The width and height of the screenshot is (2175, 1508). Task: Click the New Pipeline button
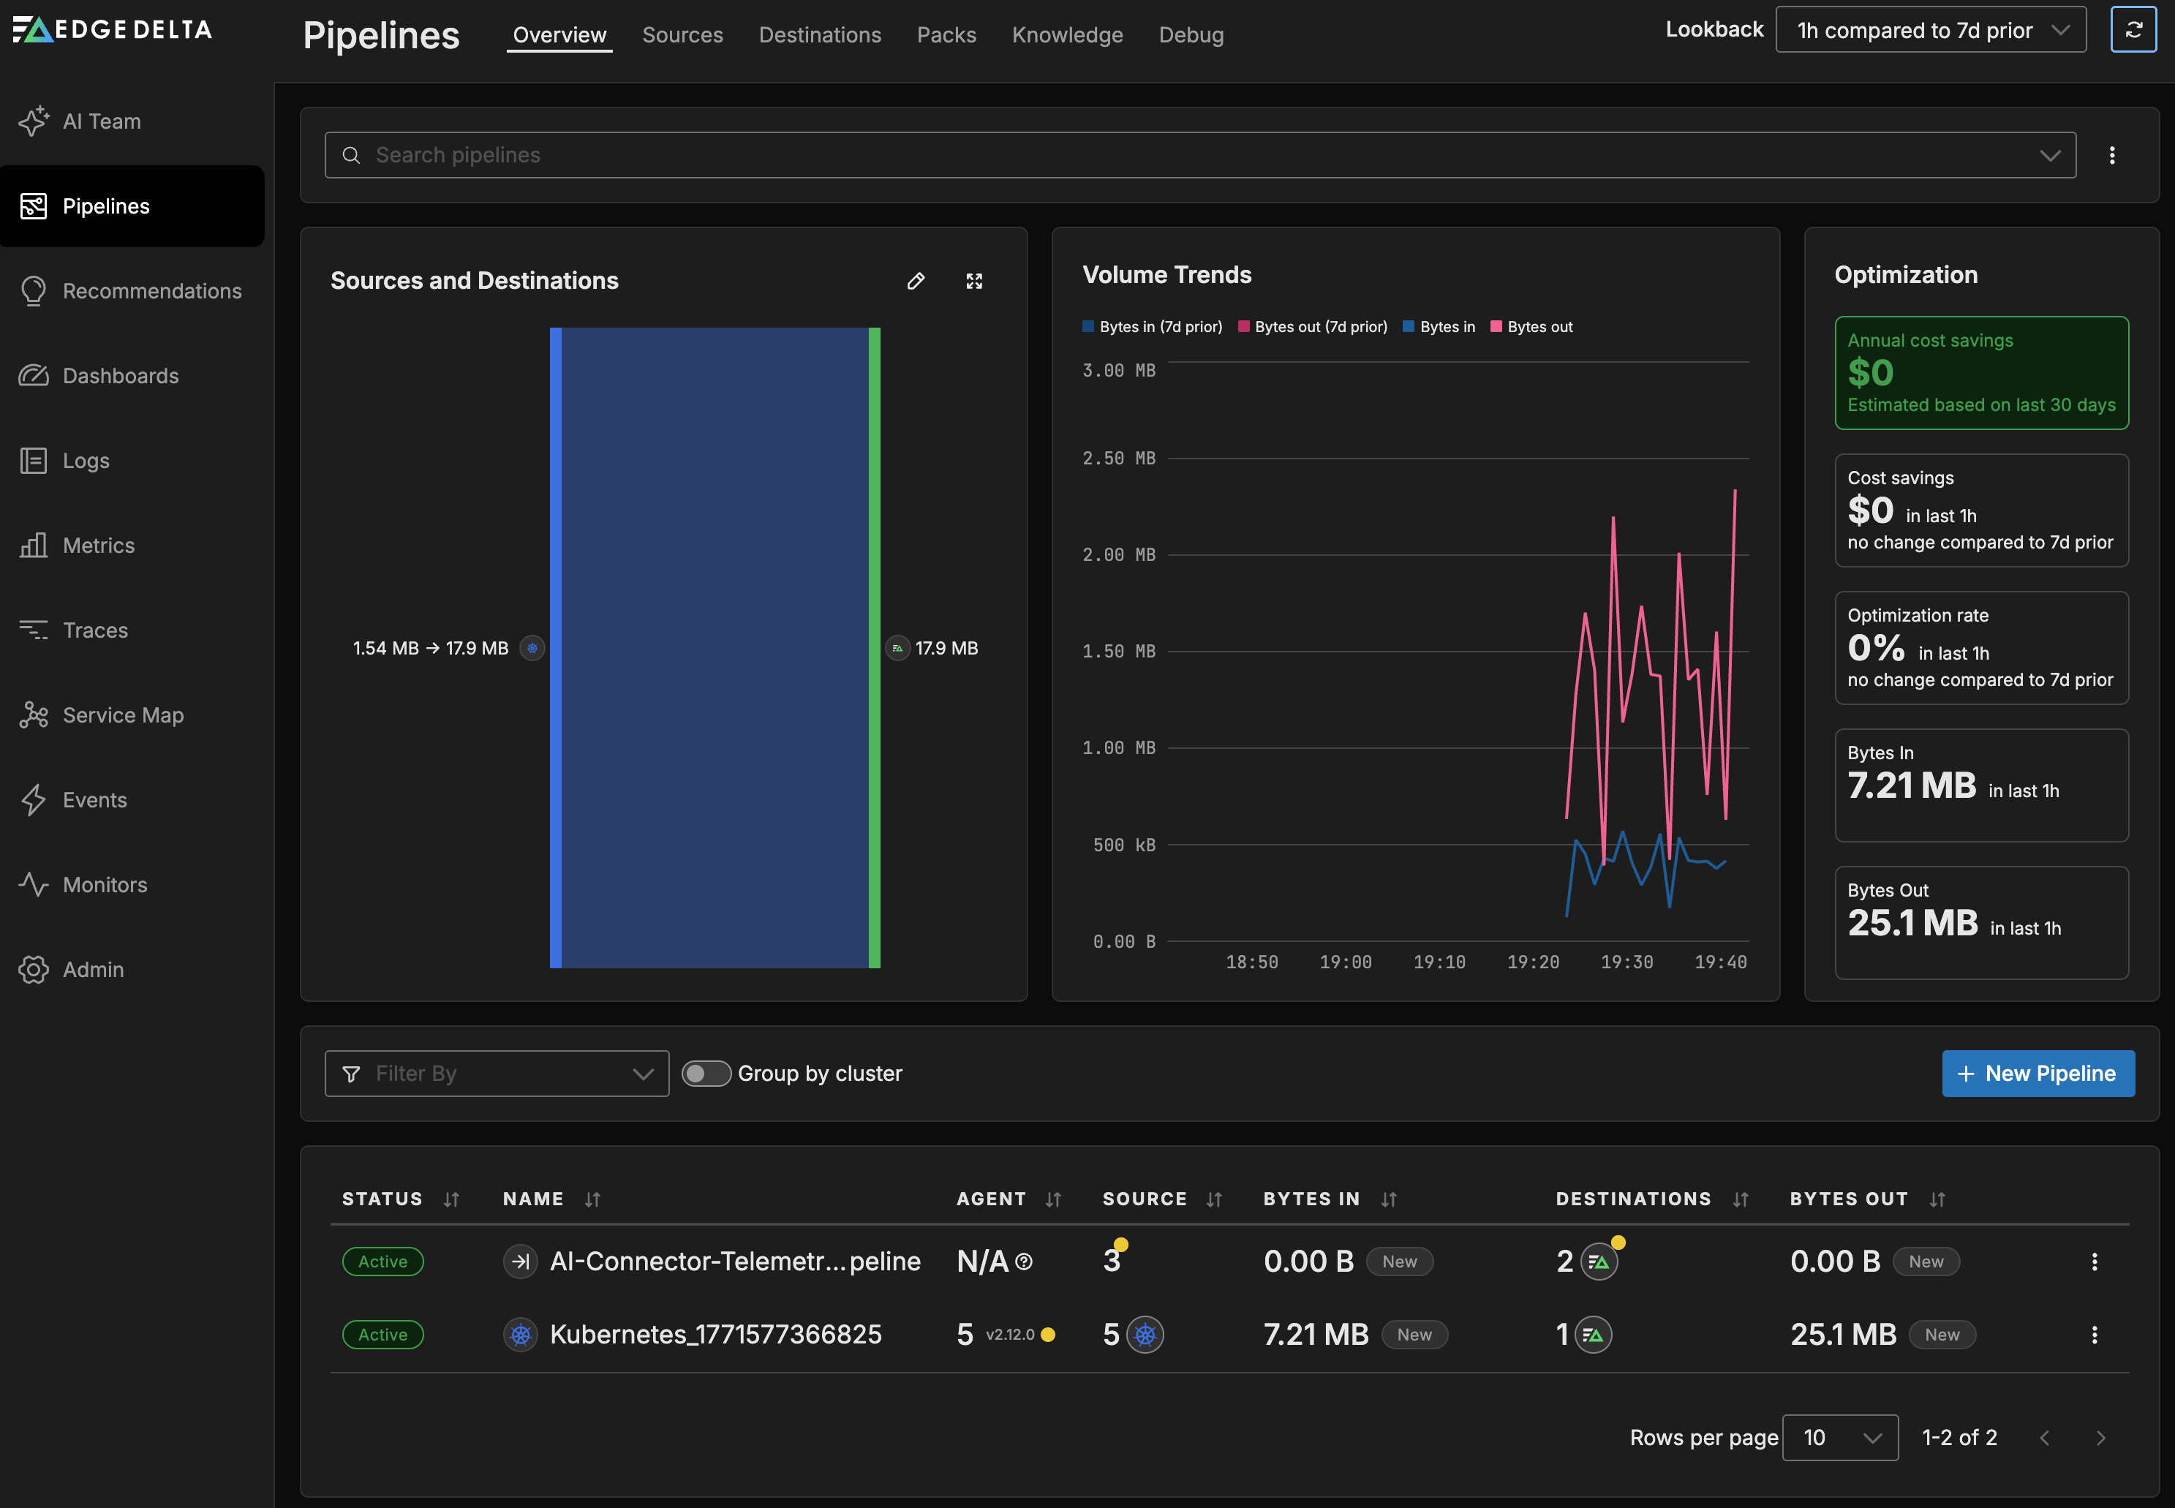pos(2038,1074)
